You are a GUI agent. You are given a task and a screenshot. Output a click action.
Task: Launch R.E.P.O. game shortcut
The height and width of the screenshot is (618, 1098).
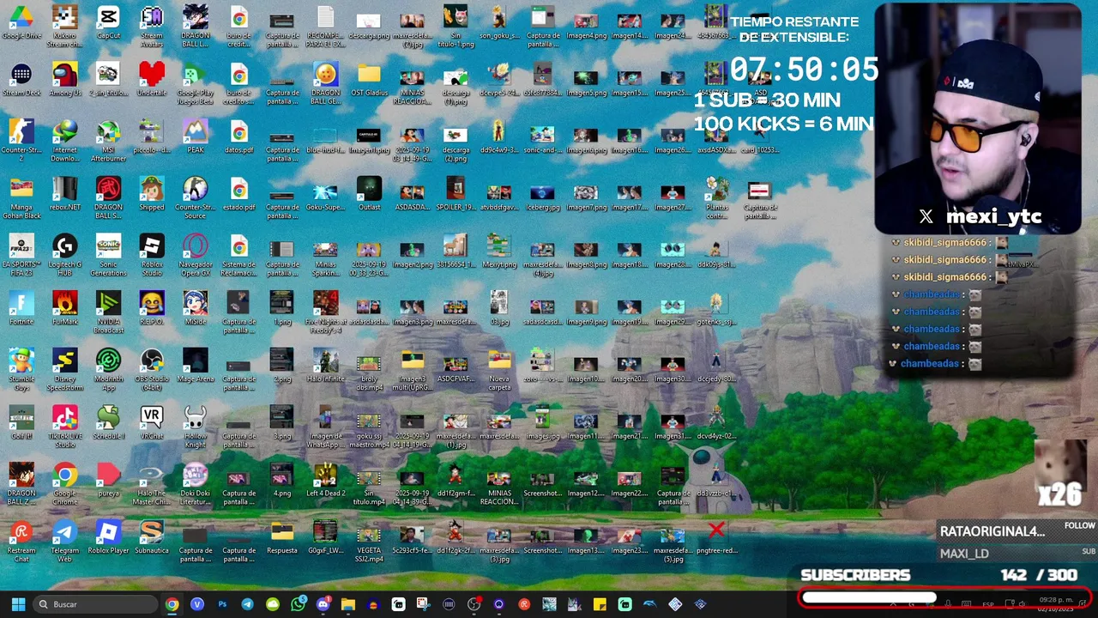tap(152, 309)
